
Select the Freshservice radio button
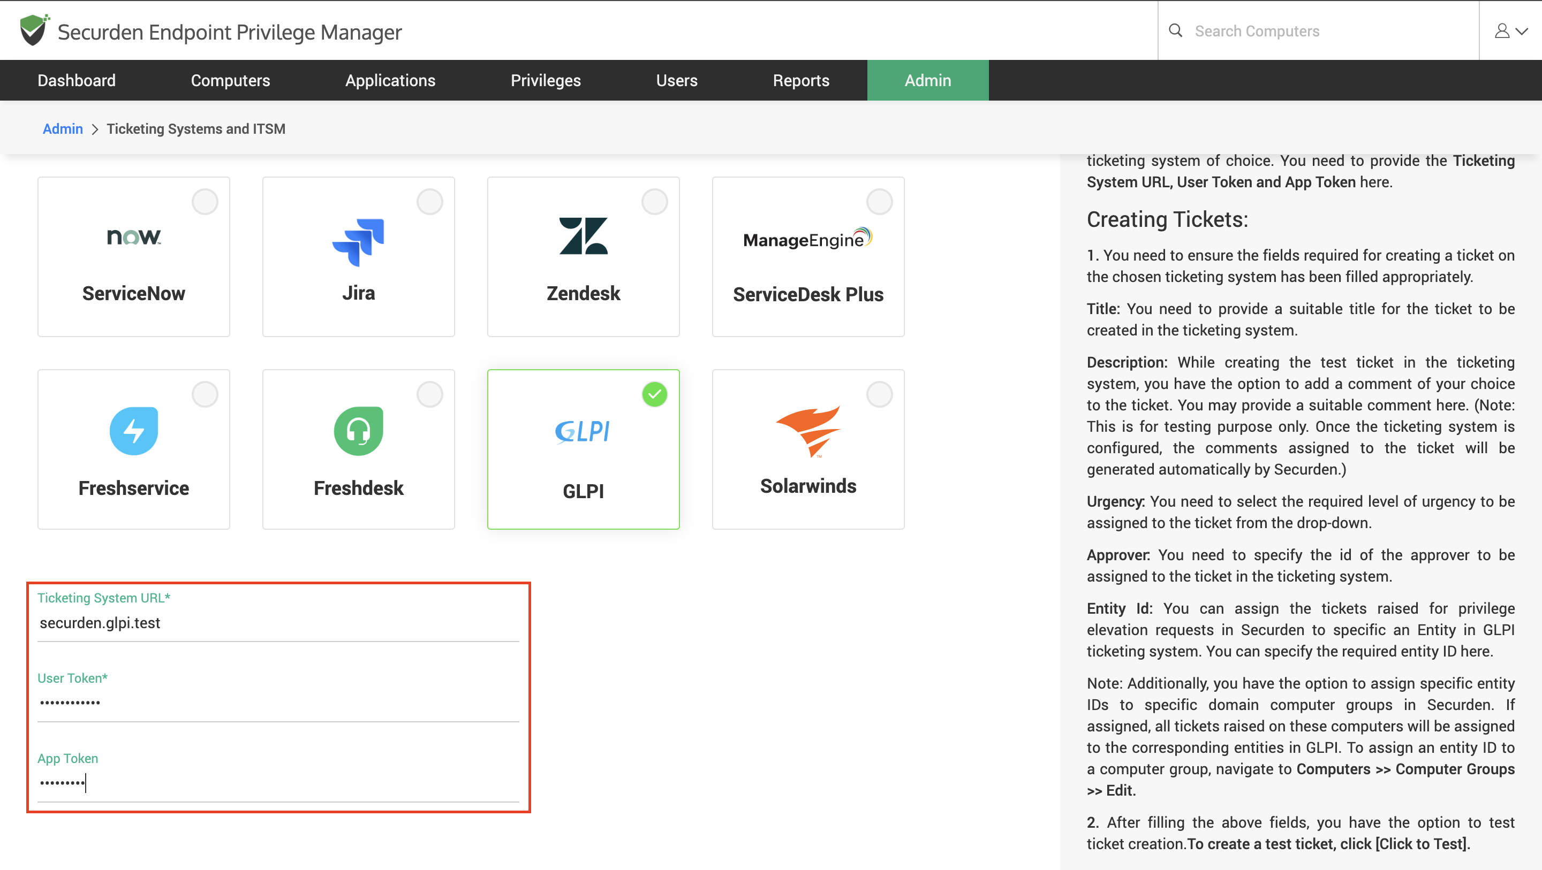click(205, 394)
